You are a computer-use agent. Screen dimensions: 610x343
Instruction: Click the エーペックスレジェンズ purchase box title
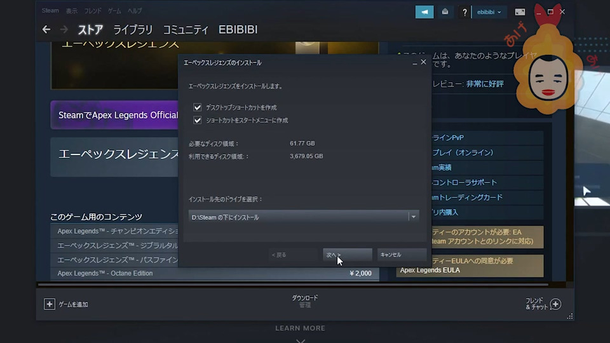(118, 154)
